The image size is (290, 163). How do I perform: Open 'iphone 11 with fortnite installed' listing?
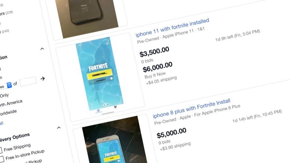172,27
